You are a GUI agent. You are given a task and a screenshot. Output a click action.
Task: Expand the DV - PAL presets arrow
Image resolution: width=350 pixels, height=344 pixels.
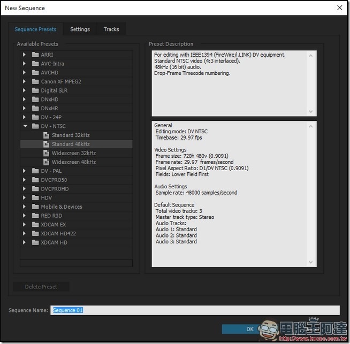24,171
